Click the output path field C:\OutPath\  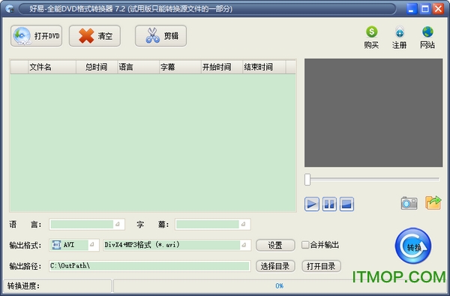[x=149, y=266]
